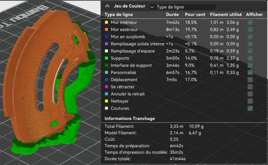Viewport: 268px width, 165px height.
Task: Click the green Supports color swatch
Action: click(106, 58)
